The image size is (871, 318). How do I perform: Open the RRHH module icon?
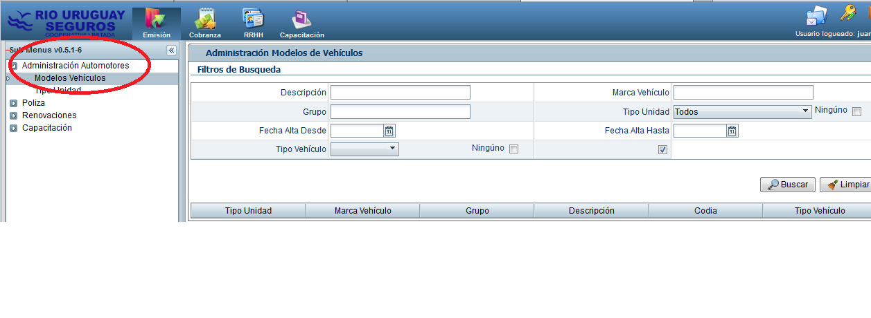tap(253, 21)
